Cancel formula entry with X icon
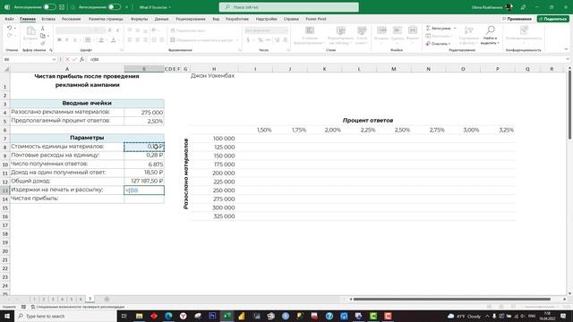The image size is (573, 322). click(67, 59)
